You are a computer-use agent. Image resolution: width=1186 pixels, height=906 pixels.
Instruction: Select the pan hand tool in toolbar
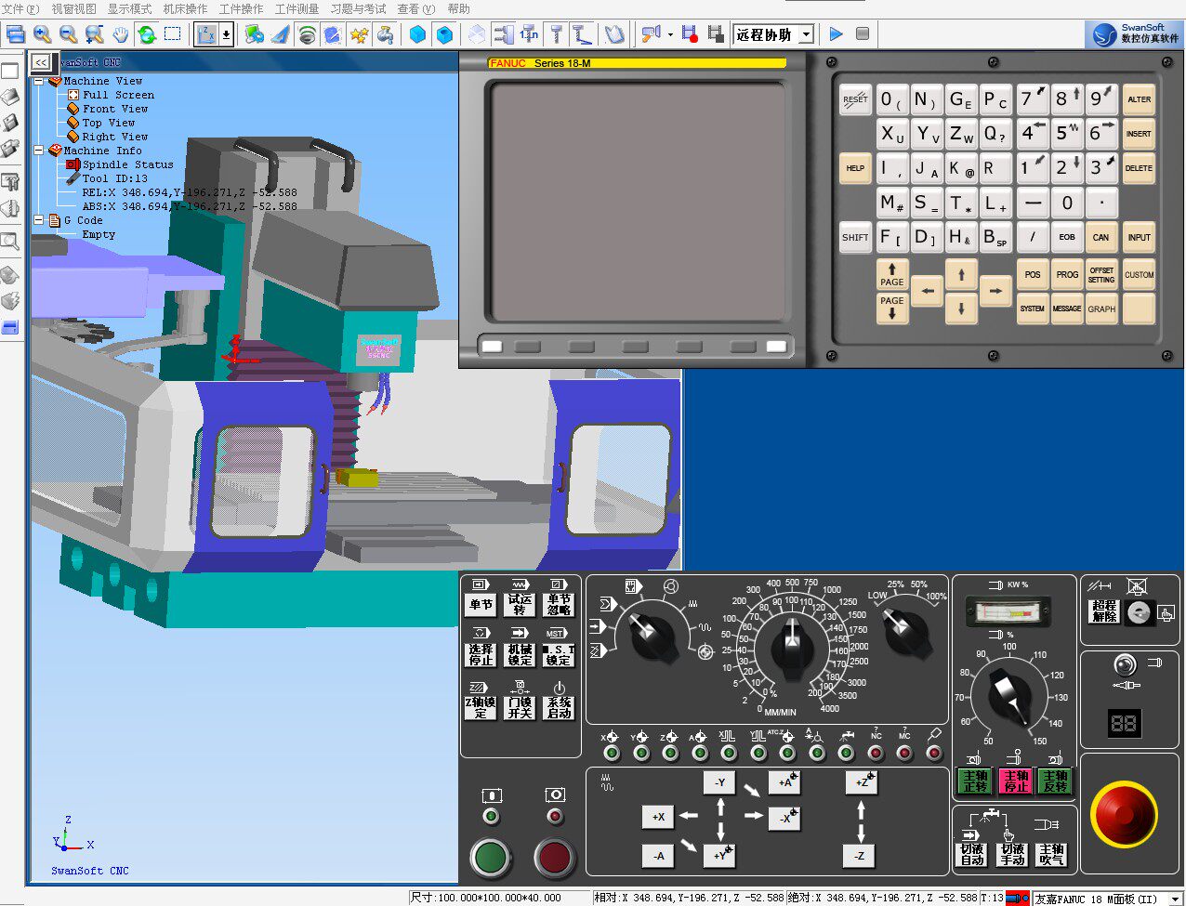[120, 34]
